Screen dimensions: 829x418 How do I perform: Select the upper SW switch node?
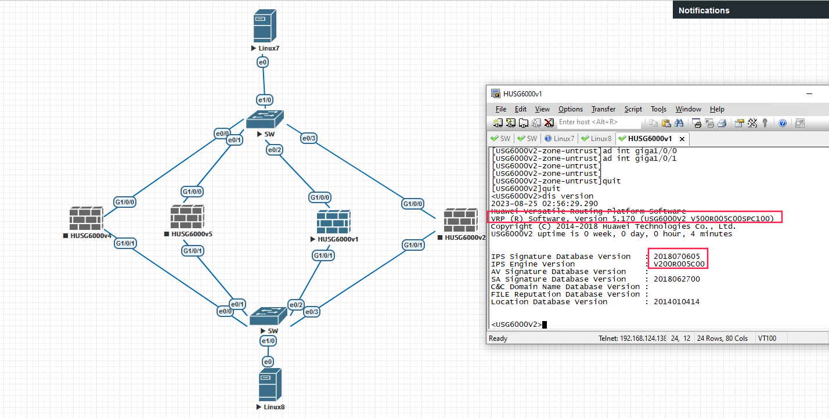[x=265, y=118]
